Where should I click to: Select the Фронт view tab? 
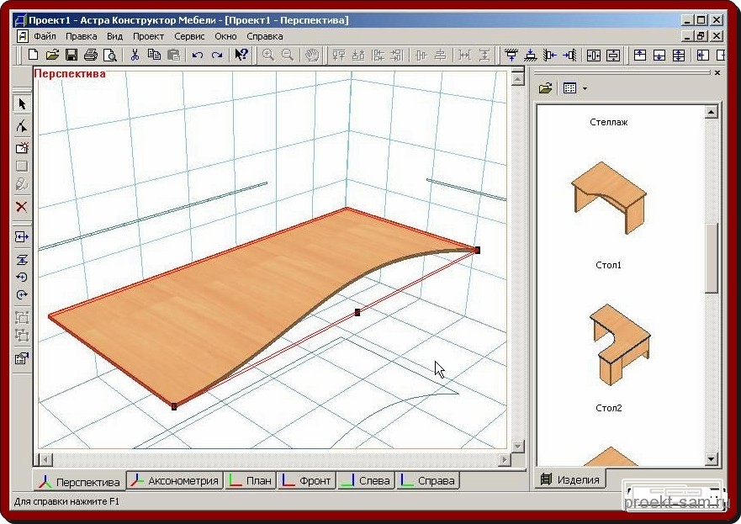point(308,481)
